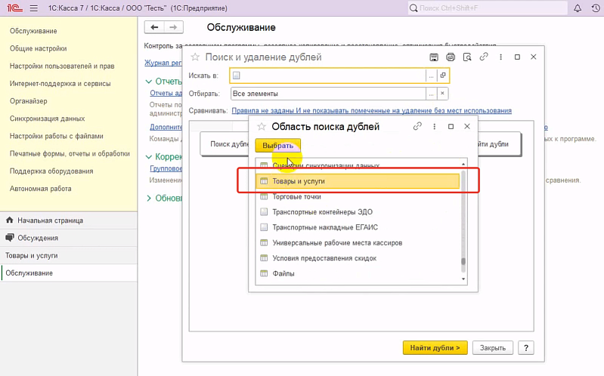This screenshot has height=376, width=604.
Task: Open selection ellipsis in Искать в field
Action: [431, 76]
